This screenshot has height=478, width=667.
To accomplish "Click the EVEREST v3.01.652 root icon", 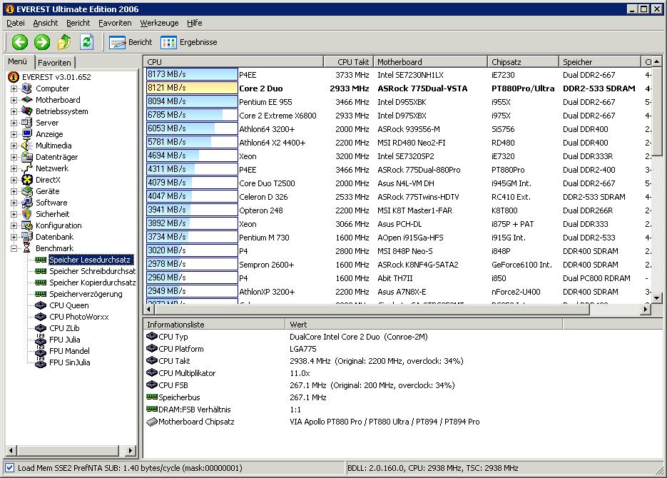I will pos(14,77).
